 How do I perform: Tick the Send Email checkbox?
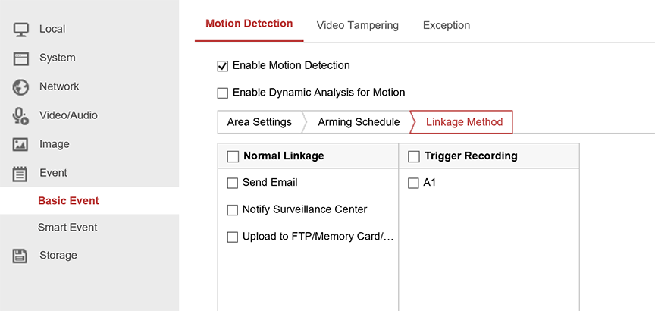point(233,183)
